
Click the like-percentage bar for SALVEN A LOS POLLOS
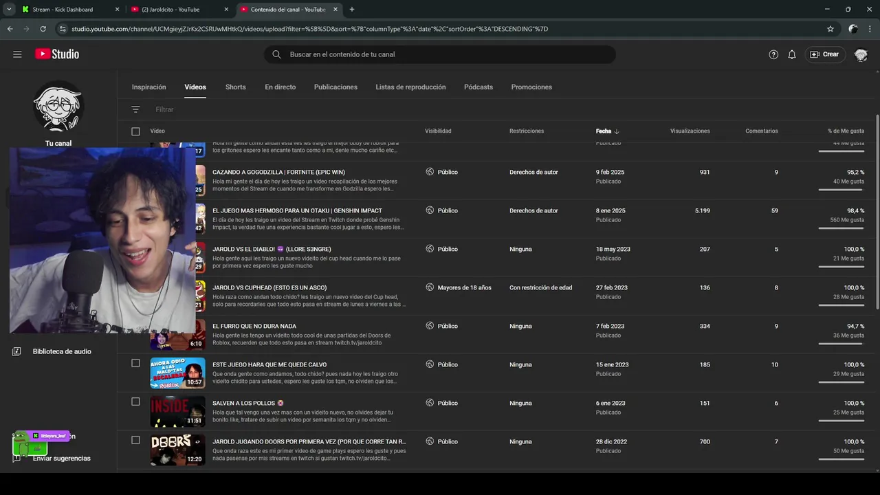tap(841, 421)
